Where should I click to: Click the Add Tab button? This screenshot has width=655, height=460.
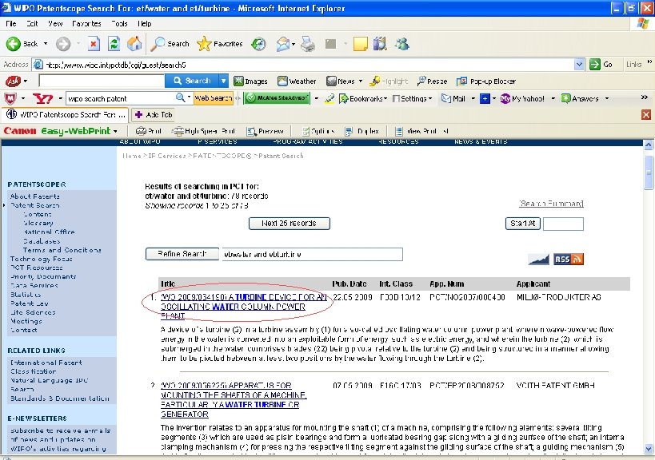tap(154, 114)
